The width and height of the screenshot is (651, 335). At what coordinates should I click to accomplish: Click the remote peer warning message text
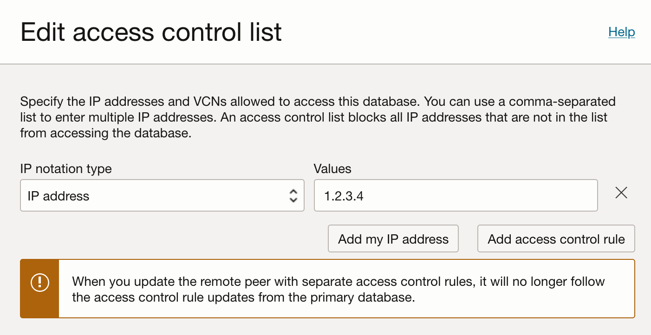click(x=338, y=289)
